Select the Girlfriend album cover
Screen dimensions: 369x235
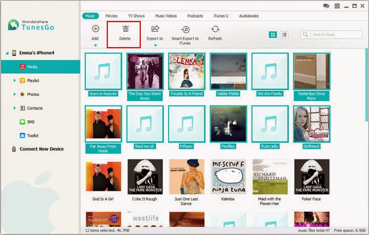[312, 124]
